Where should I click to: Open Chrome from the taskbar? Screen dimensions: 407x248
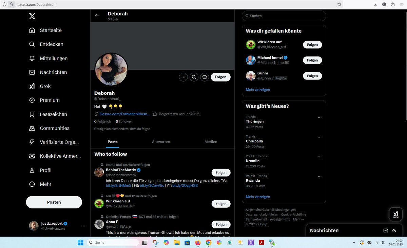tap(209, 243)
